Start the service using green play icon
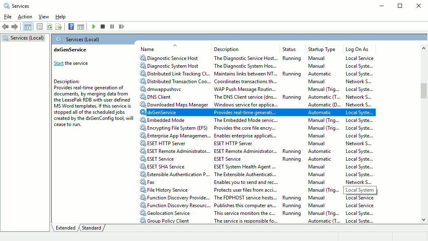This screenshot has width=428, height=241. click(94, 27)
